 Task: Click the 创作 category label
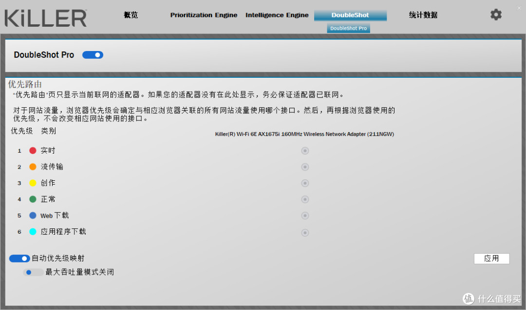pos(48,183)
